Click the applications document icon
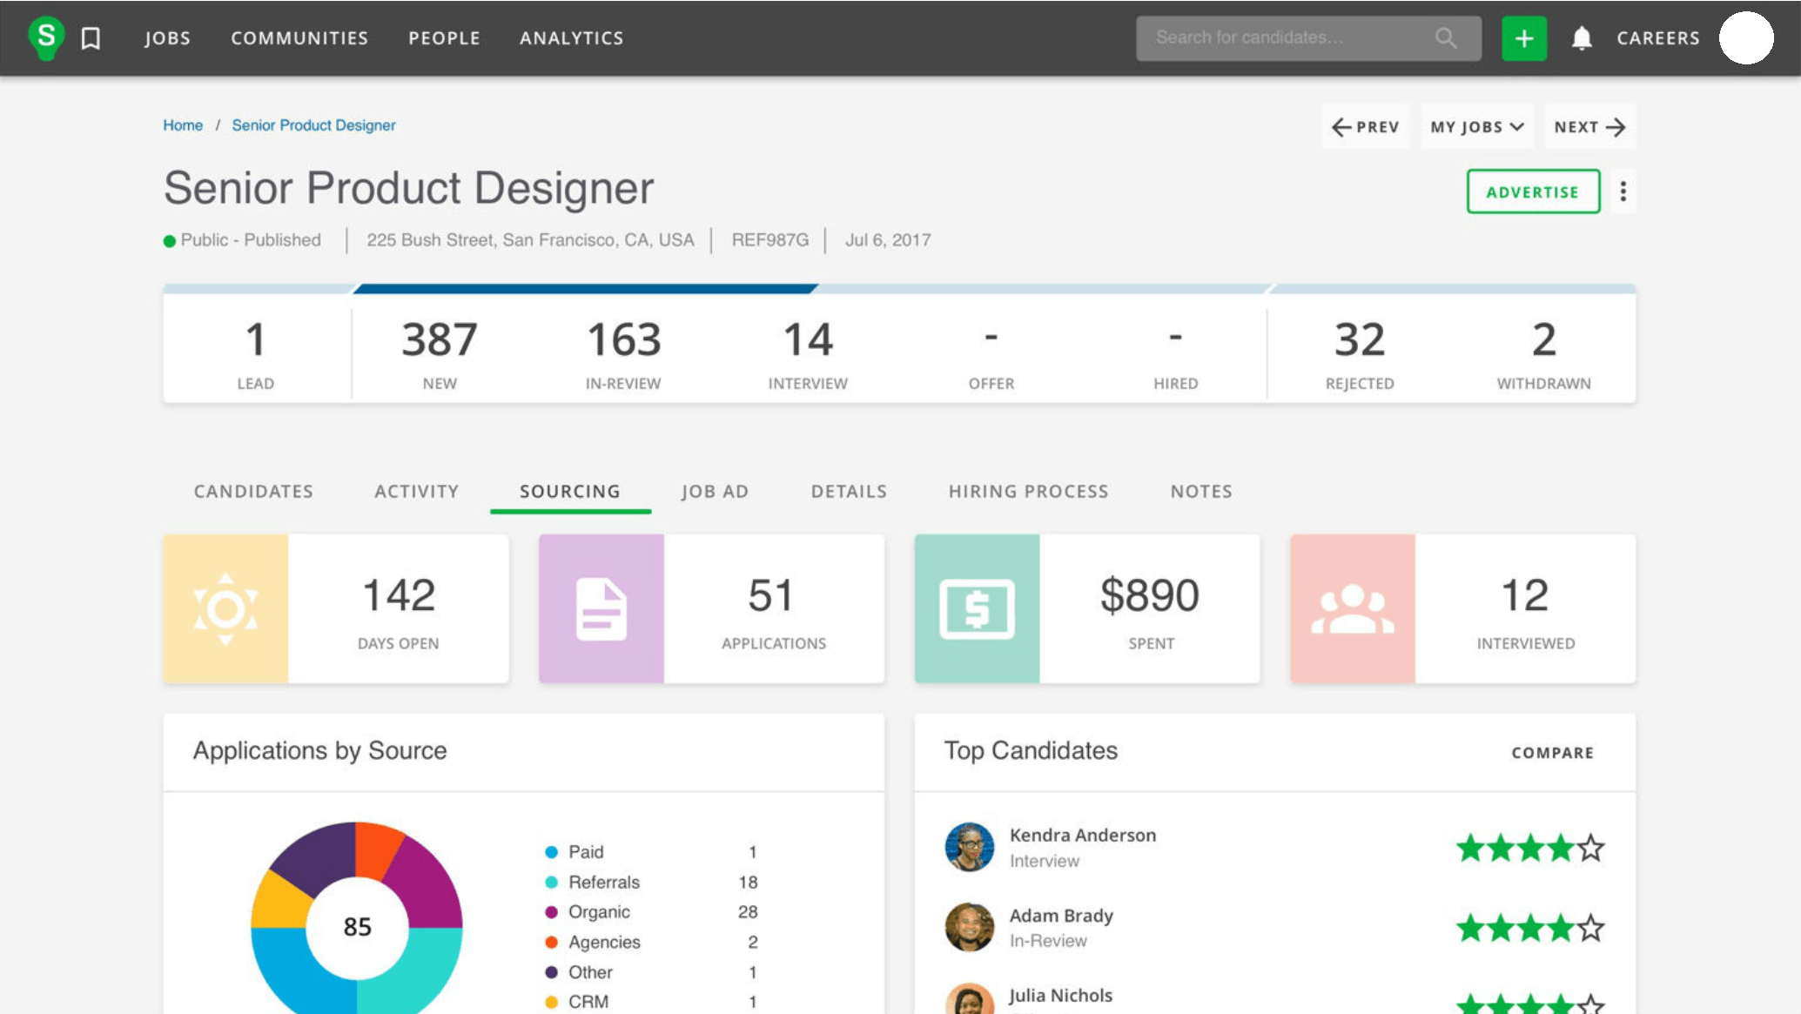This screenshot has width=1801, height=1014. click(x=601, y=608)
